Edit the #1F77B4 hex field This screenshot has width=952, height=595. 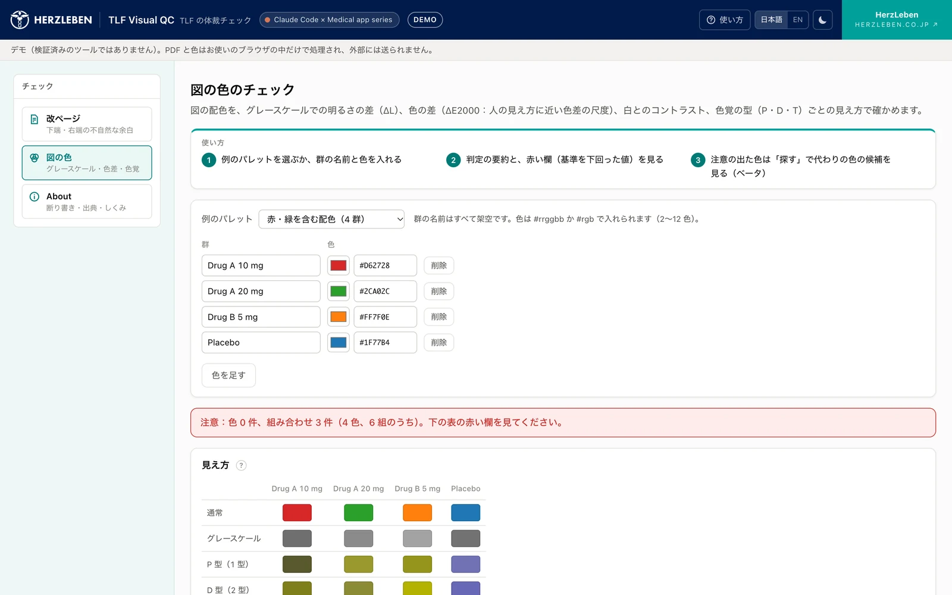pyautogui.click(x=385, y=343)
